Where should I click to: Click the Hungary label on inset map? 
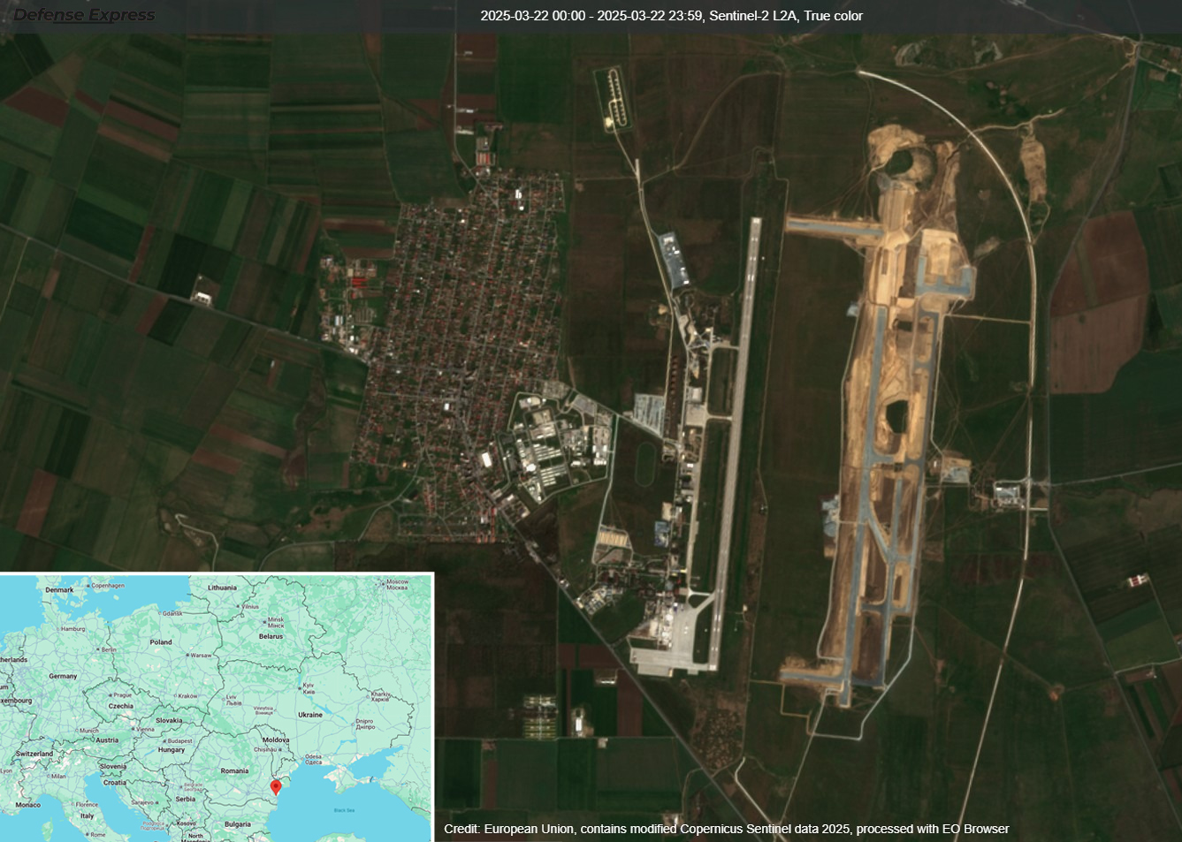[x=172, y=749]
